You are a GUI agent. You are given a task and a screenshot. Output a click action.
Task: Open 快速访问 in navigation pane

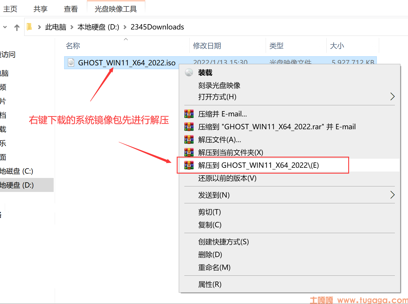coord(8,55)
